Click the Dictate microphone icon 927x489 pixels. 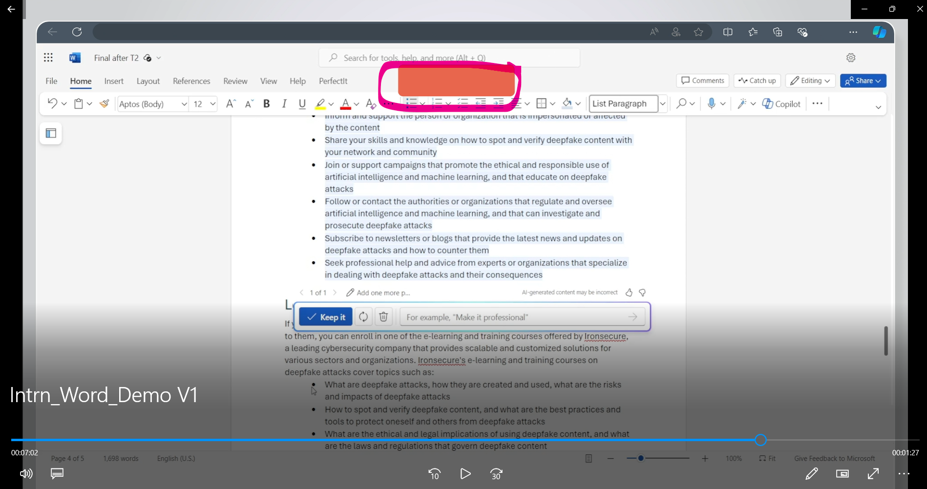[x=712, y=103]
